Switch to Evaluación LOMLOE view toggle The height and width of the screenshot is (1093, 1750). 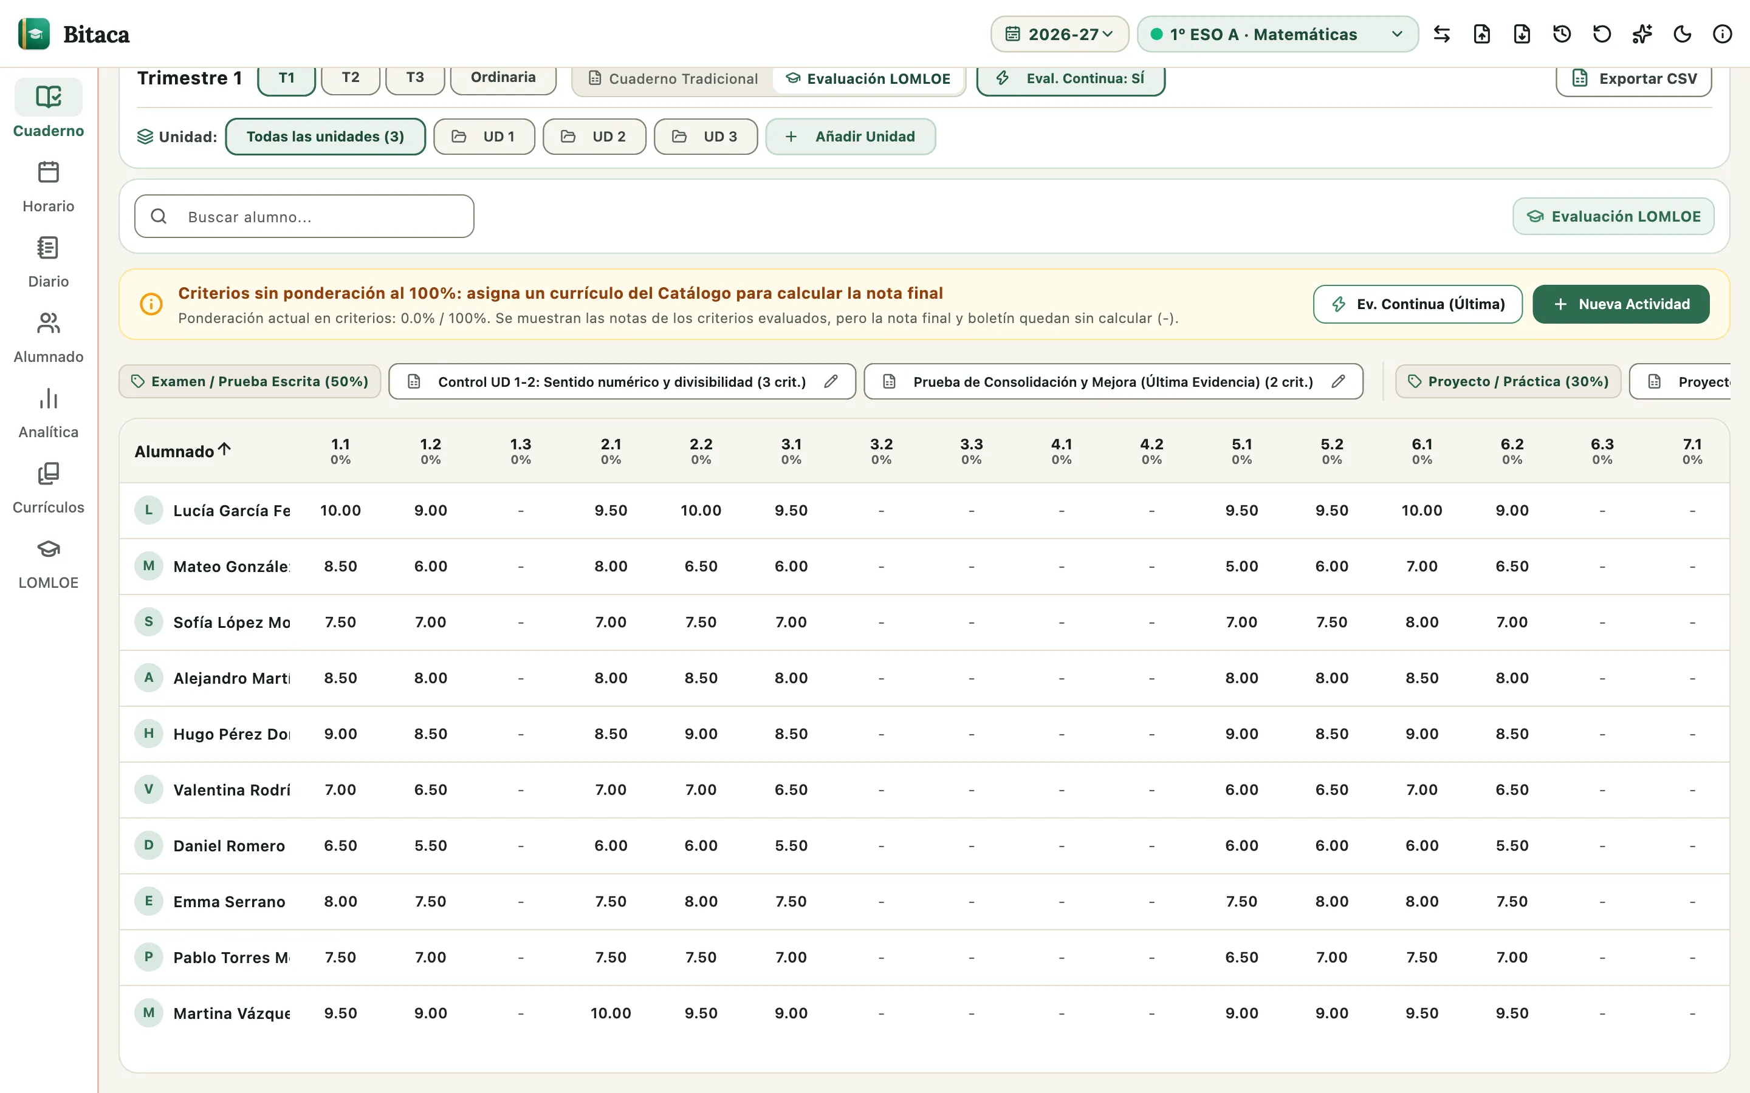point(868,78)
